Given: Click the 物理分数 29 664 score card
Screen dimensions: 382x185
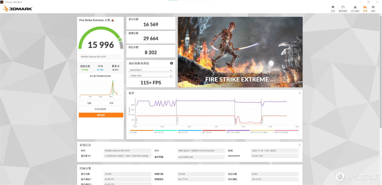Looking at the screenshot, I should (151, 37).
